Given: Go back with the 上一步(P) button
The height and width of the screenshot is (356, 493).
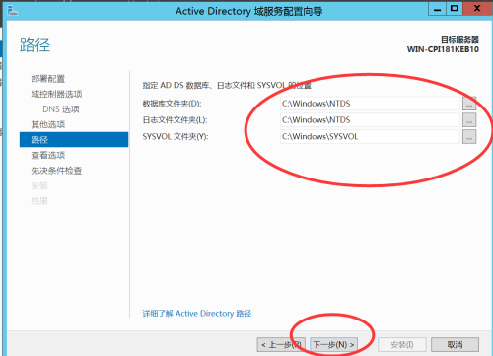Looking at the screenshot, I should (281, 345).
